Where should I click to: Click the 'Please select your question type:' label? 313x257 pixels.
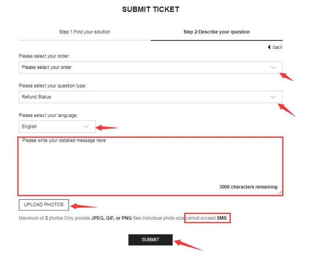click(52, 86)
